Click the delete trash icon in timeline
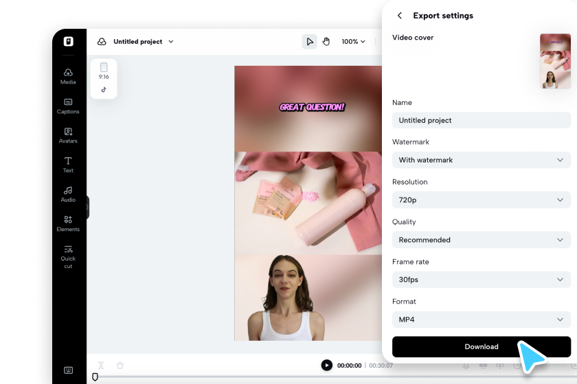The image size is (577, 384). point(120,365)
